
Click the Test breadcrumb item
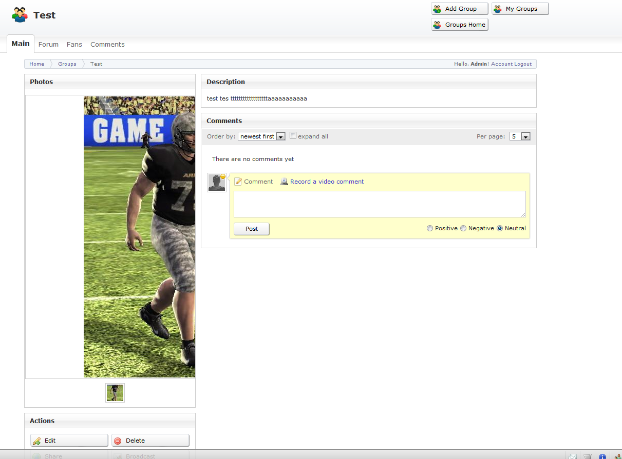click(x=97, y=64)
